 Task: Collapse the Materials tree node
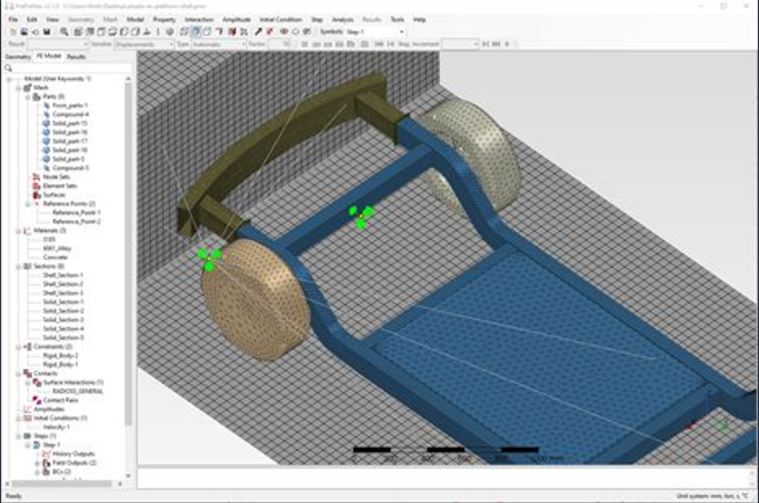19,230
